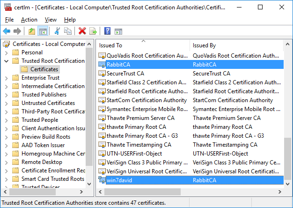This screenshot has height=208, width=293.
Task: Open the File menu
Action: point(9,20)
